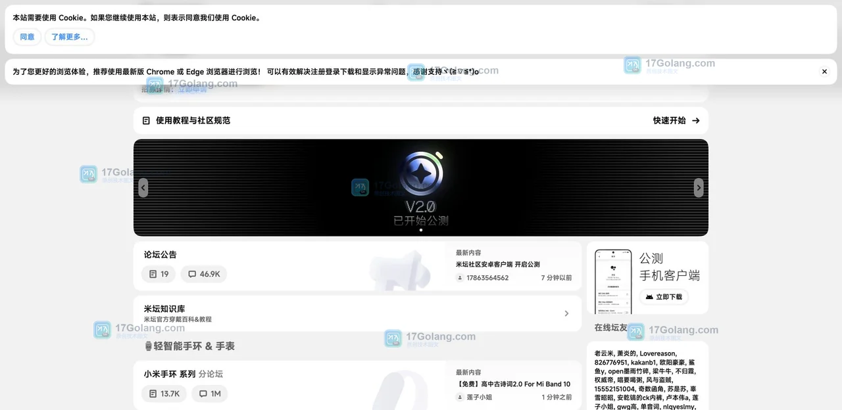Close the browser recommendation notice
The width and height of the screenshot is (842, 410).
click(x=824, y=72)
